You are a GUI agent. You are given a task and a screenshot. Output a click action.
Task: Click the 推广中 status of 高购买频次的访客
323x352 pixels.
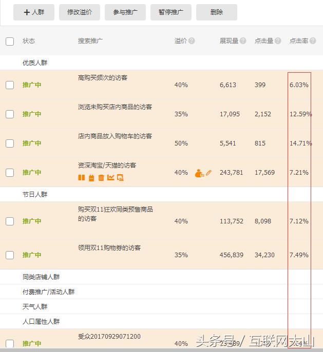pyautogui.click(x=32, y=85)
